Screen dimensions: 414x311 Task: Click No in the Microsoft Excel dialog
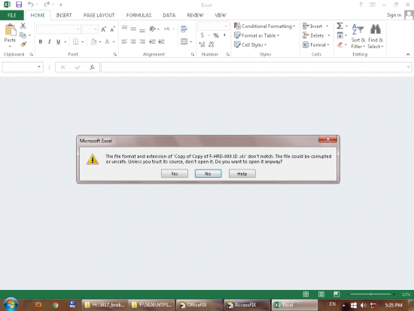(208, 174)
